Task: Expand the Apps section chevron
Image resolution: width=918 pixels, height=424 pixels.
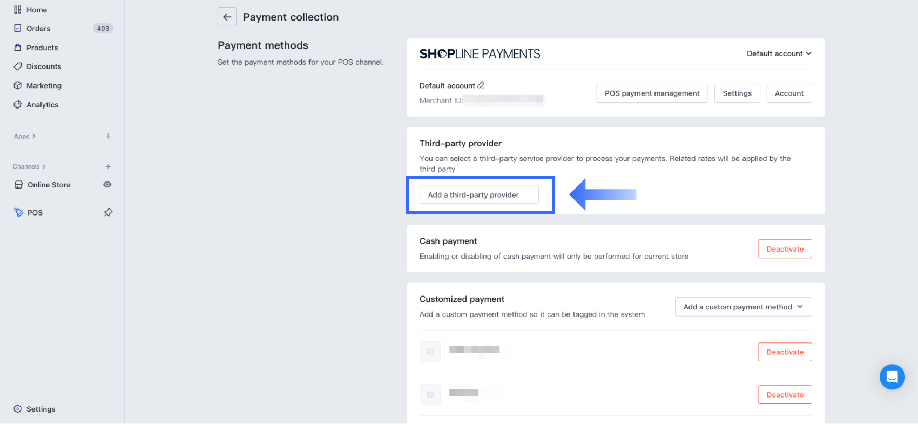Action: [34, 136]
